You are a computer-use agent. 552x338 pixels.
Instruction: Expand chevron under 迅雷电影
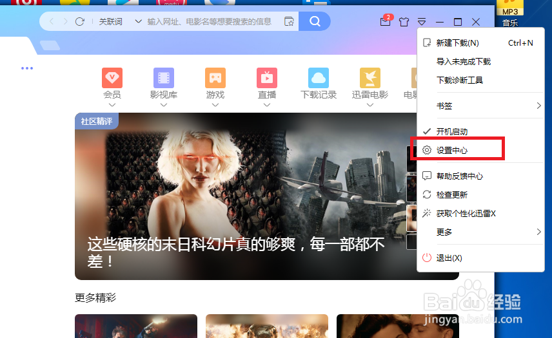click(x=370, y=105)
